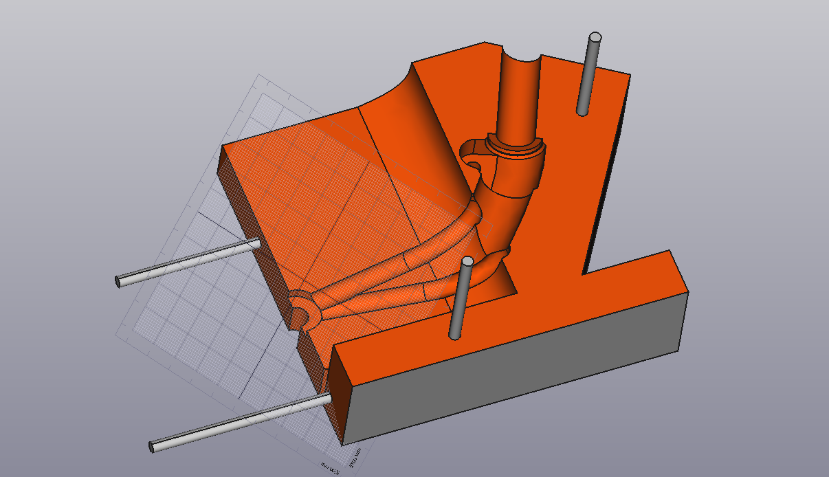The width and height of the screenshot is (829, 477).
Task: Click the straight cylindrical tube channel at top
Action: 519,89
